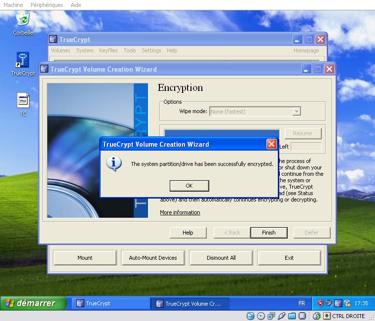
Task: Close the success message dialog with the red X
Action: (271, 144)
